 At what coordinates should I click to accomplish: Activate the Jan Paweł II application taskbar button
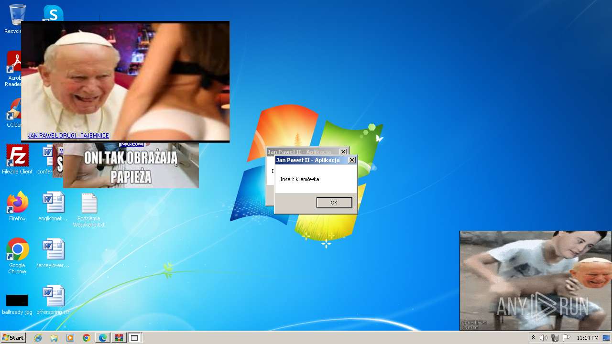tap(134, 338)
